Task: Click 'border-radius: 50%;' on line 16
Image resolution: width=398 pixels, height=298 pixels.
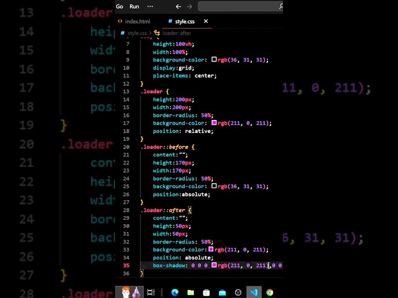Action: (x=183, y=115)
